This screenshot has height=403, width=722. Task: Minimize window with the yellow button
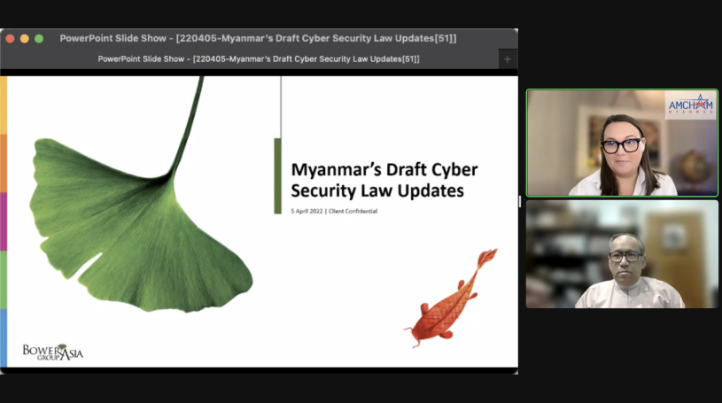tap(24, 38)
